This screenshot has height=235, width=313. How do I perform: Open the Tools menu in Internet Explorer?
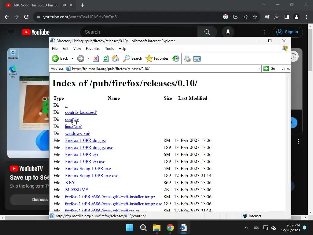(109, 49)
